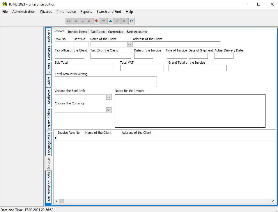Click the first record navigation icon

pyautogui.click(x=69, y=21)
